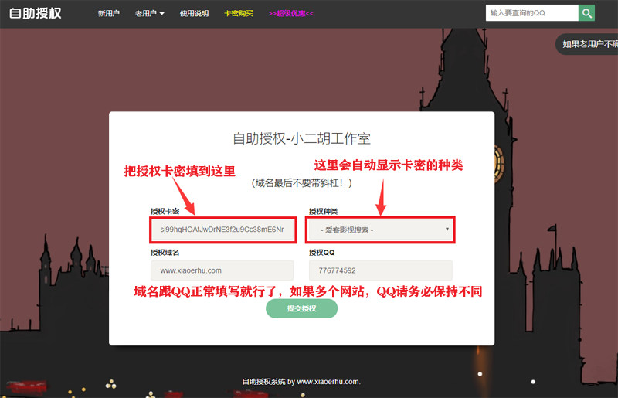Click the 自助授权-小二胡工作室 heading
Image resolution: width=618 pixels, height=398 pixels.
pos(301,138)
